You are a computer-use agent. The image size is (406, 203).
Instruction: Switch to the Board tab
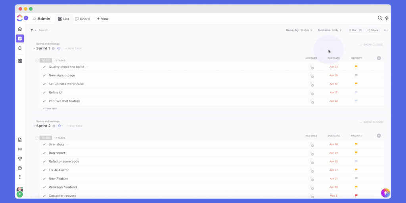[82, 19]
